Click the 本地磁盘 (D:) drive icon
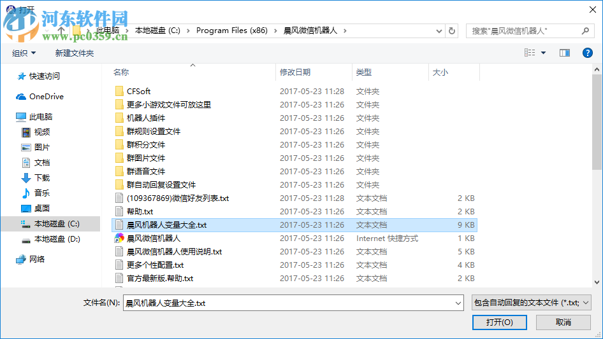The height and width of the screenshot is (339, 603). [x=25, y=240]
